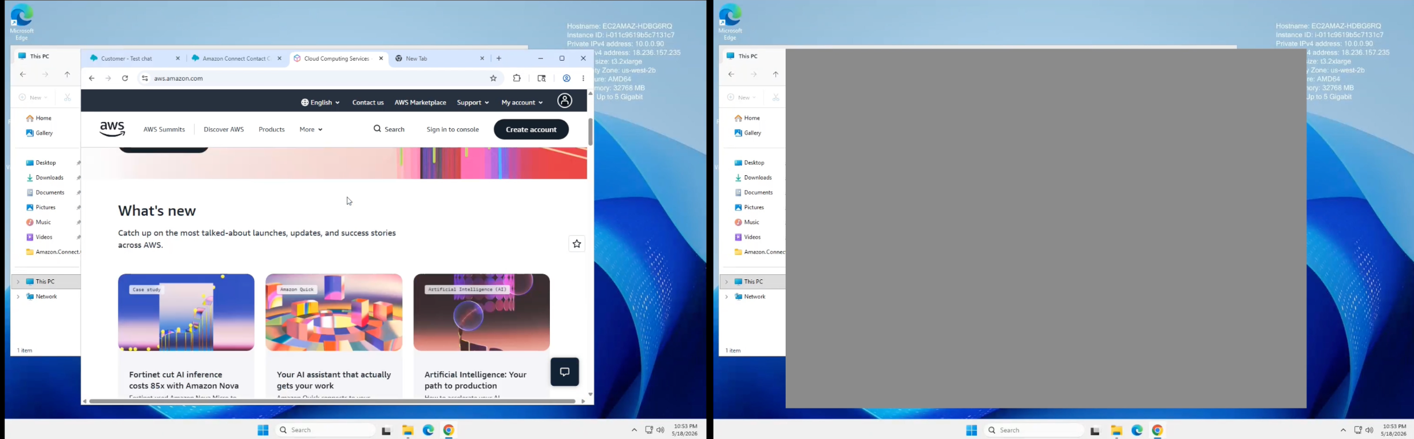Screen dimensions: 1414x439
Task: Launch Edge from the left taskbar
Action: pos(428,430)
